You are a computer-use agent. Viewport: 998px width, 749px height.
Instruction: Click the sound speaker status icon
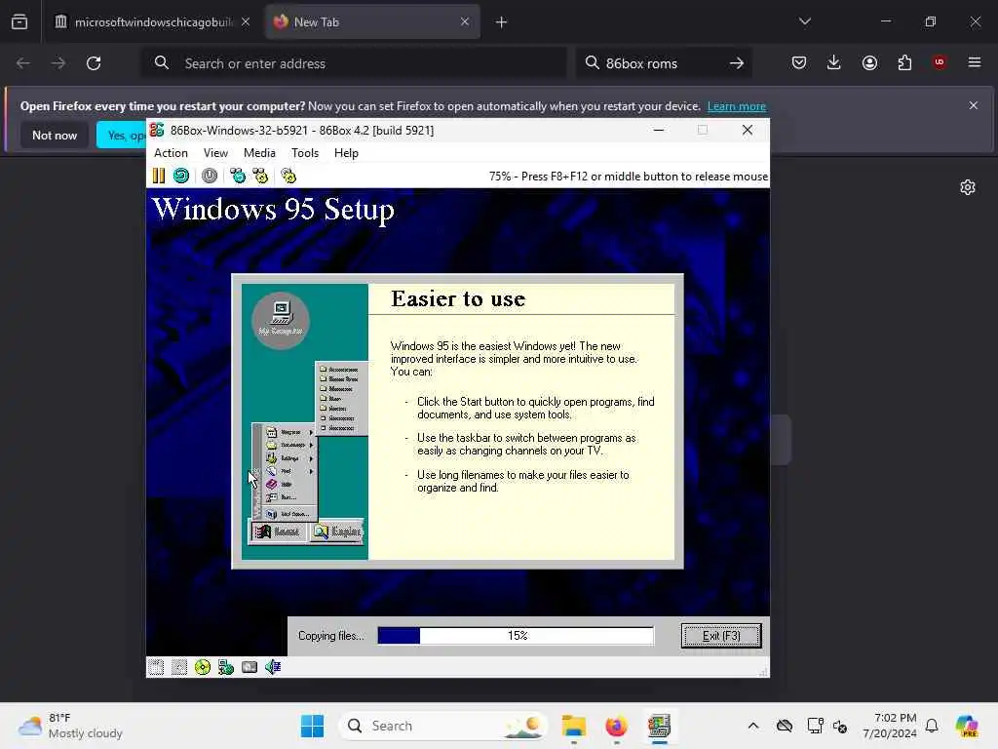[273, 667]
